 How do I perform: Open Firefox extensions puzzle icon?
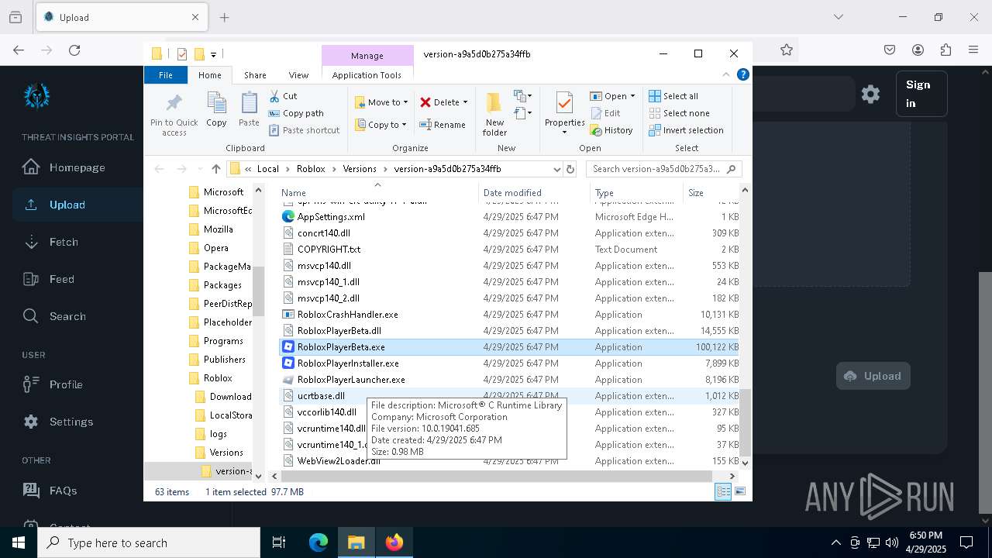pos(945,50)
